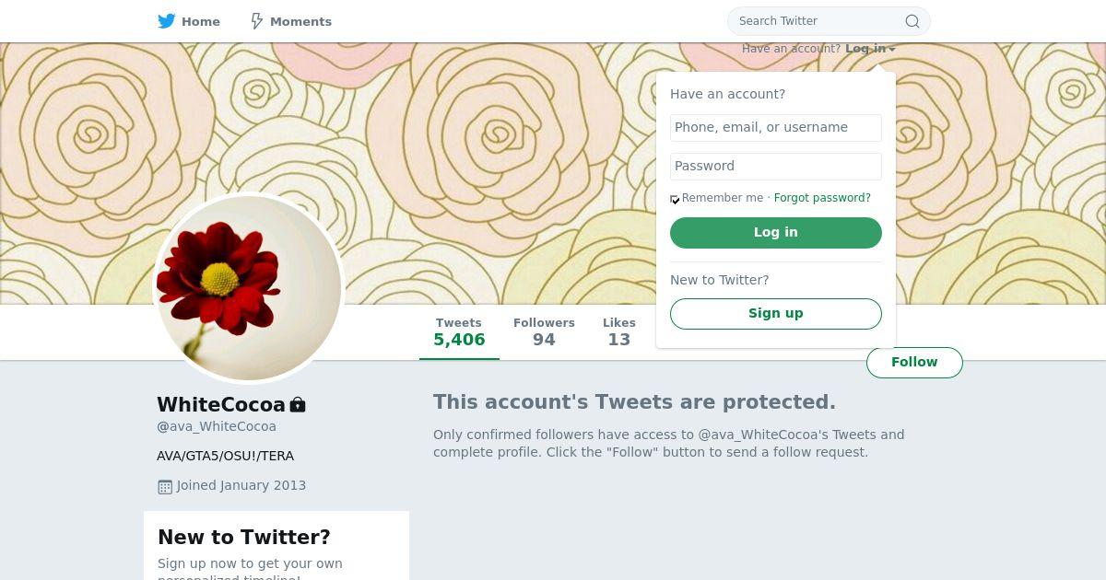Click the calendar icon by Joined date

pos(165,486)
